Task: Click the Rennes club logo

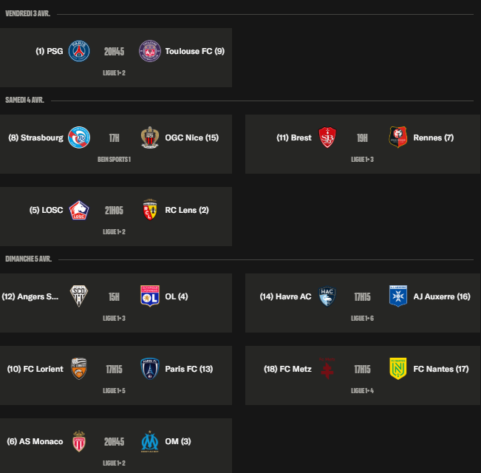Action: pyautogui.click(x=398, y=137)
